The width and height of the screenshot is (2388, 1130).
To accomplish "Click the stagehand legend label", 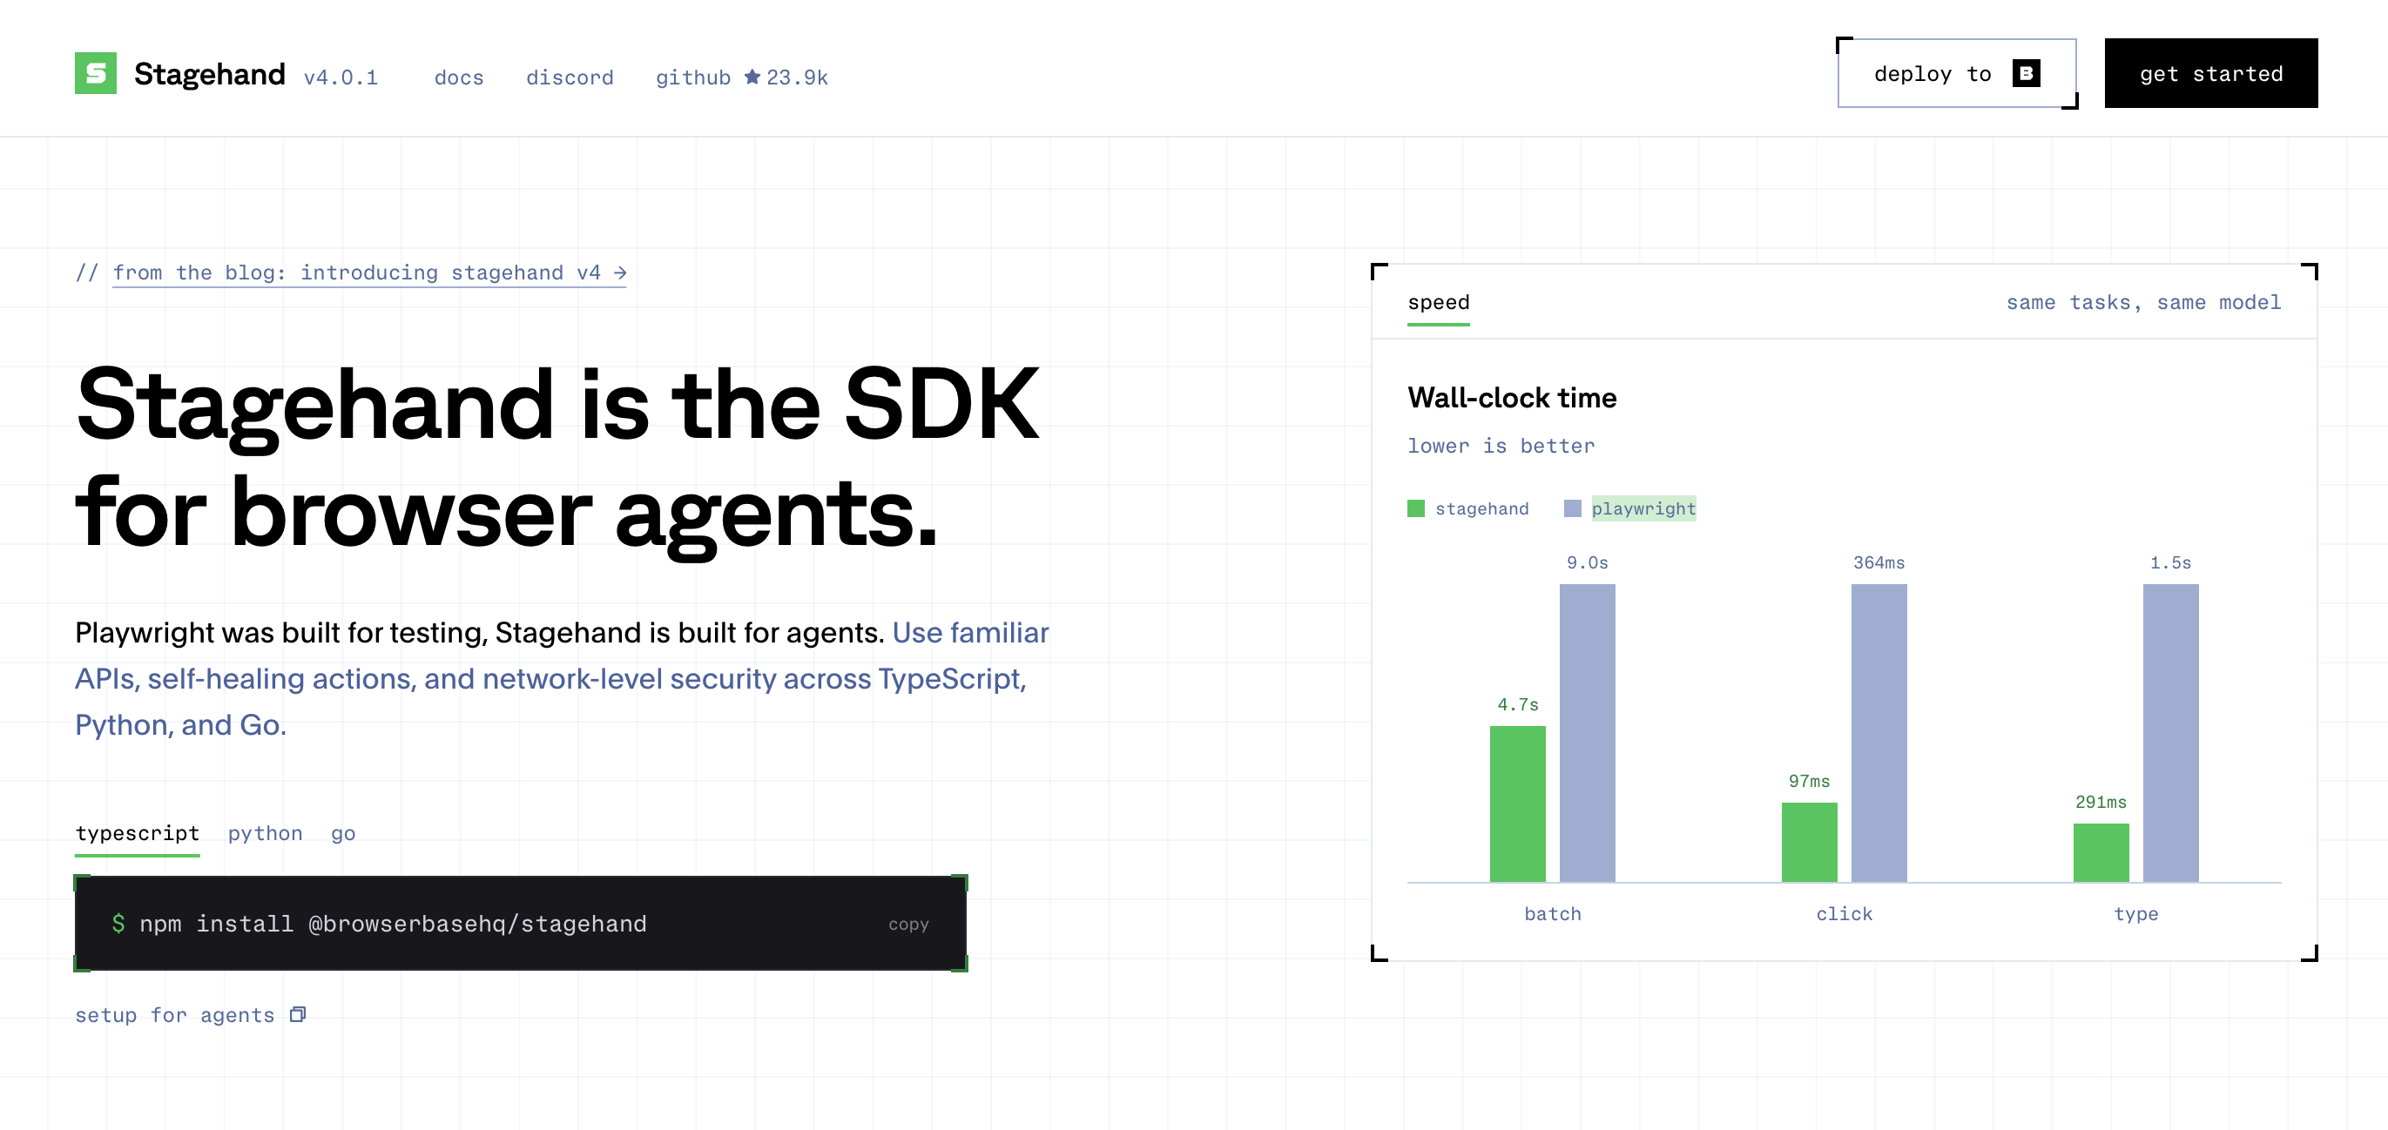I will [1482, 508].
